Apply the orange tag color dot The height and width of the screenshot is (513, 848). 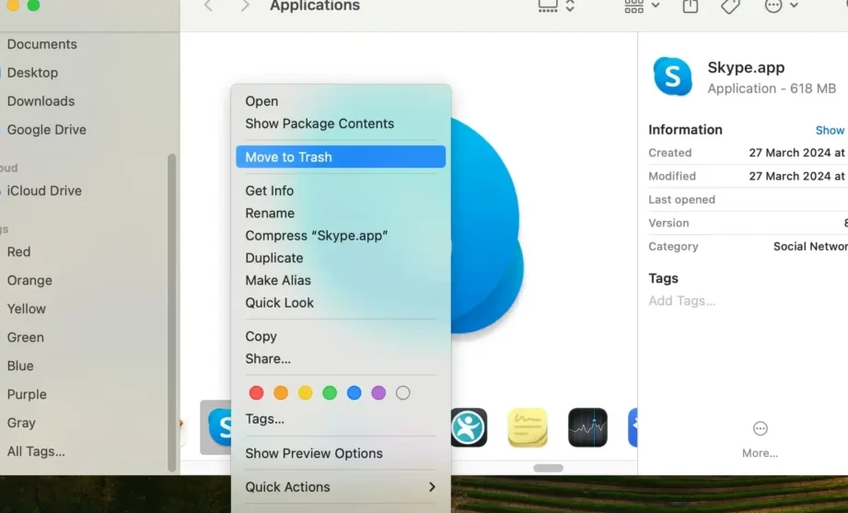[x=281, y=393]
